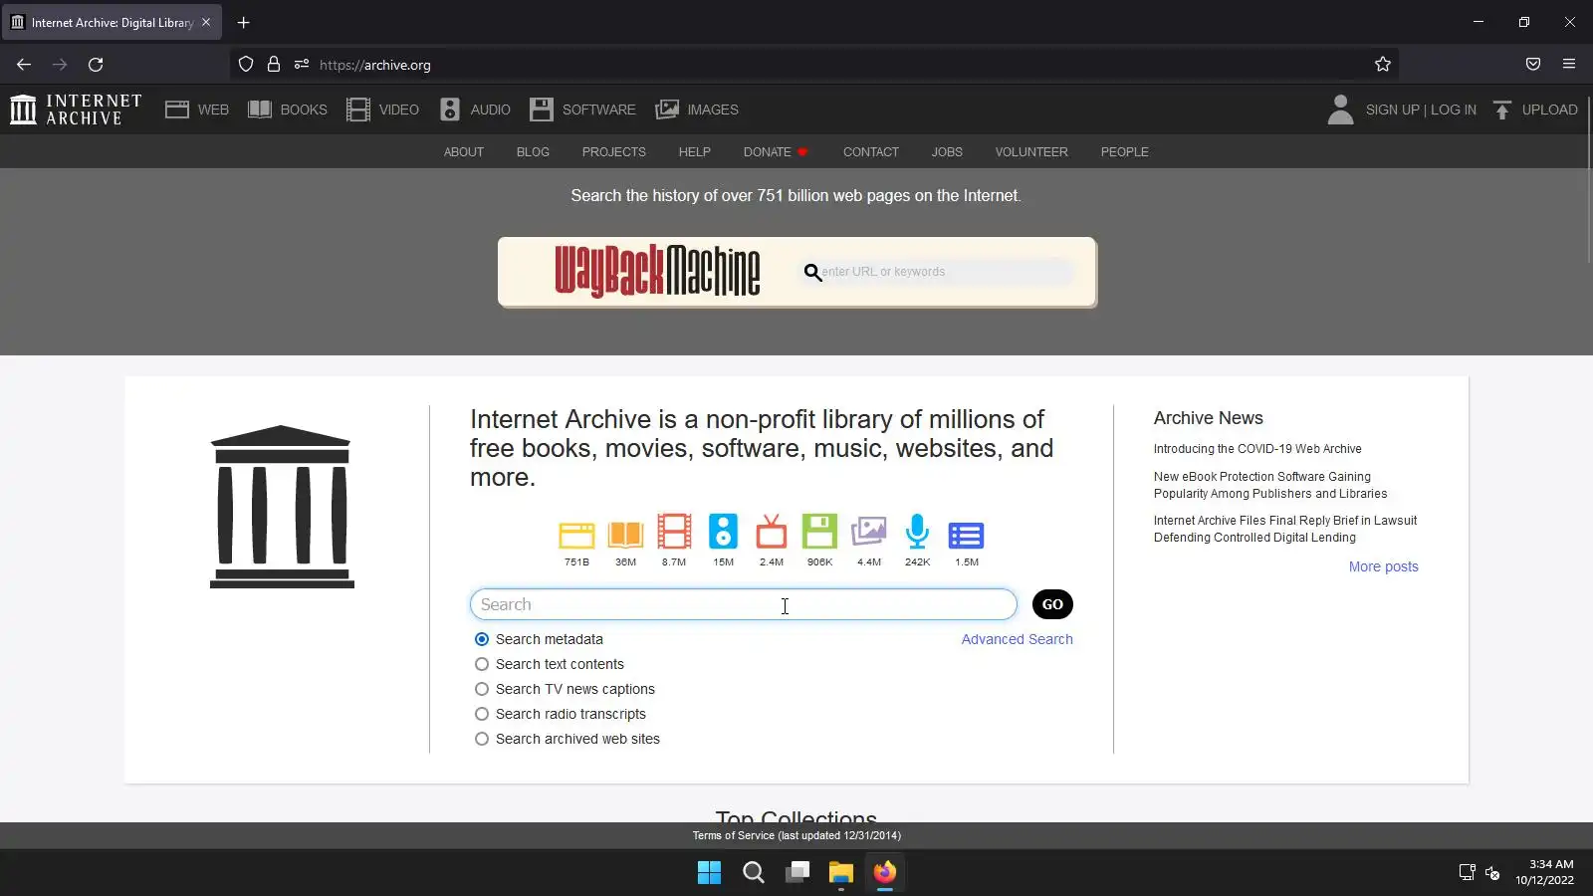Open the images collection icon (4.4M)
This screenshot has height=896, width=1593.
tap(869, 532)
